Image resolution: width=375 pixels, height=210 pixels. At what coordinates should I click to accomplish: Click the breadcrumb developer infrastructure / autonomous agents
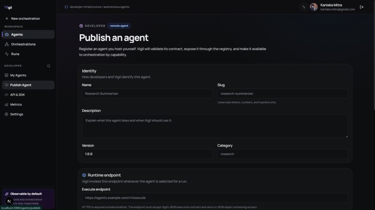100,7
